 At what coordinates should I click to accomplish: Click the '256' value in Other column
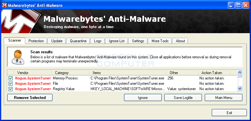point(170,78)
